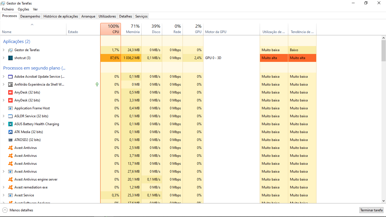Expand the ASLDR Service (32 bits) row
Image resolution: width=386 pixels, height=217 pixels.
pos(4,116)
